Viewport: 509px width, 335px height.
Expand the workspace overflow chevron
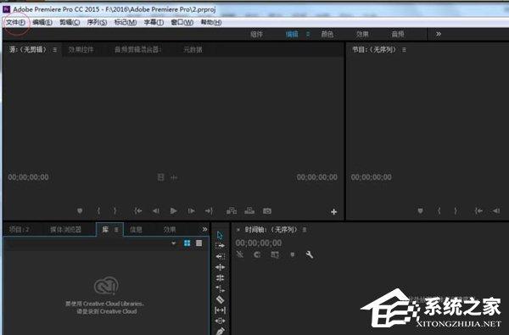point(439,34)
